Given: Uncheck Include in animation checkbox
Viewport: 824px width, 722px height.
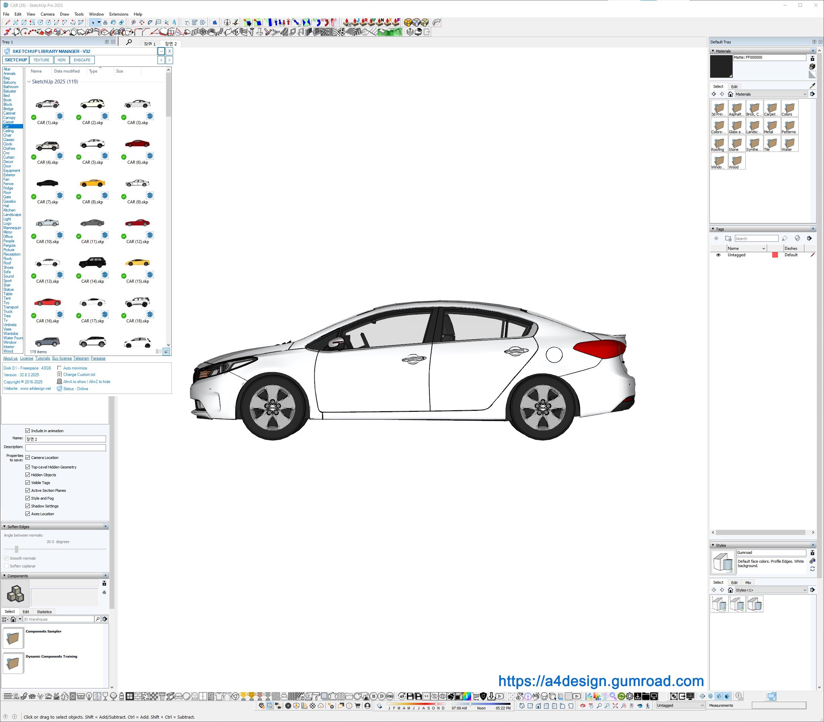Looking at the screenshot, I should coord(28,431).
